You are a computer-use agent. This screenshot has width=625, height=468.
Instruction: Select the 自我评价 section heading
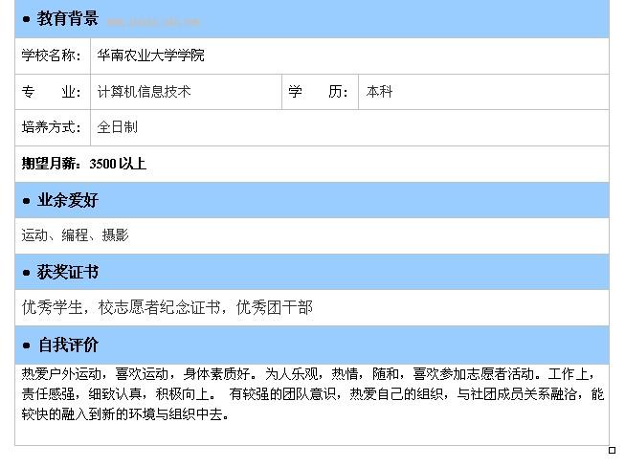pos(67,345)
